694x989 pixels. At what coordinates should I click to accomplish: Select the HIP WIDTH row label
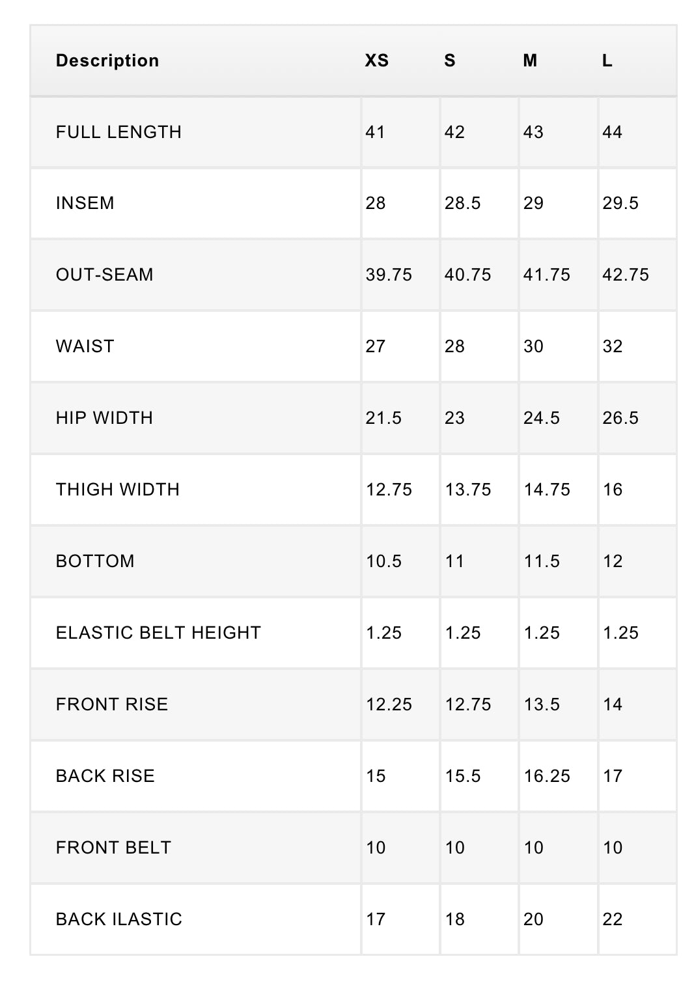104,418
